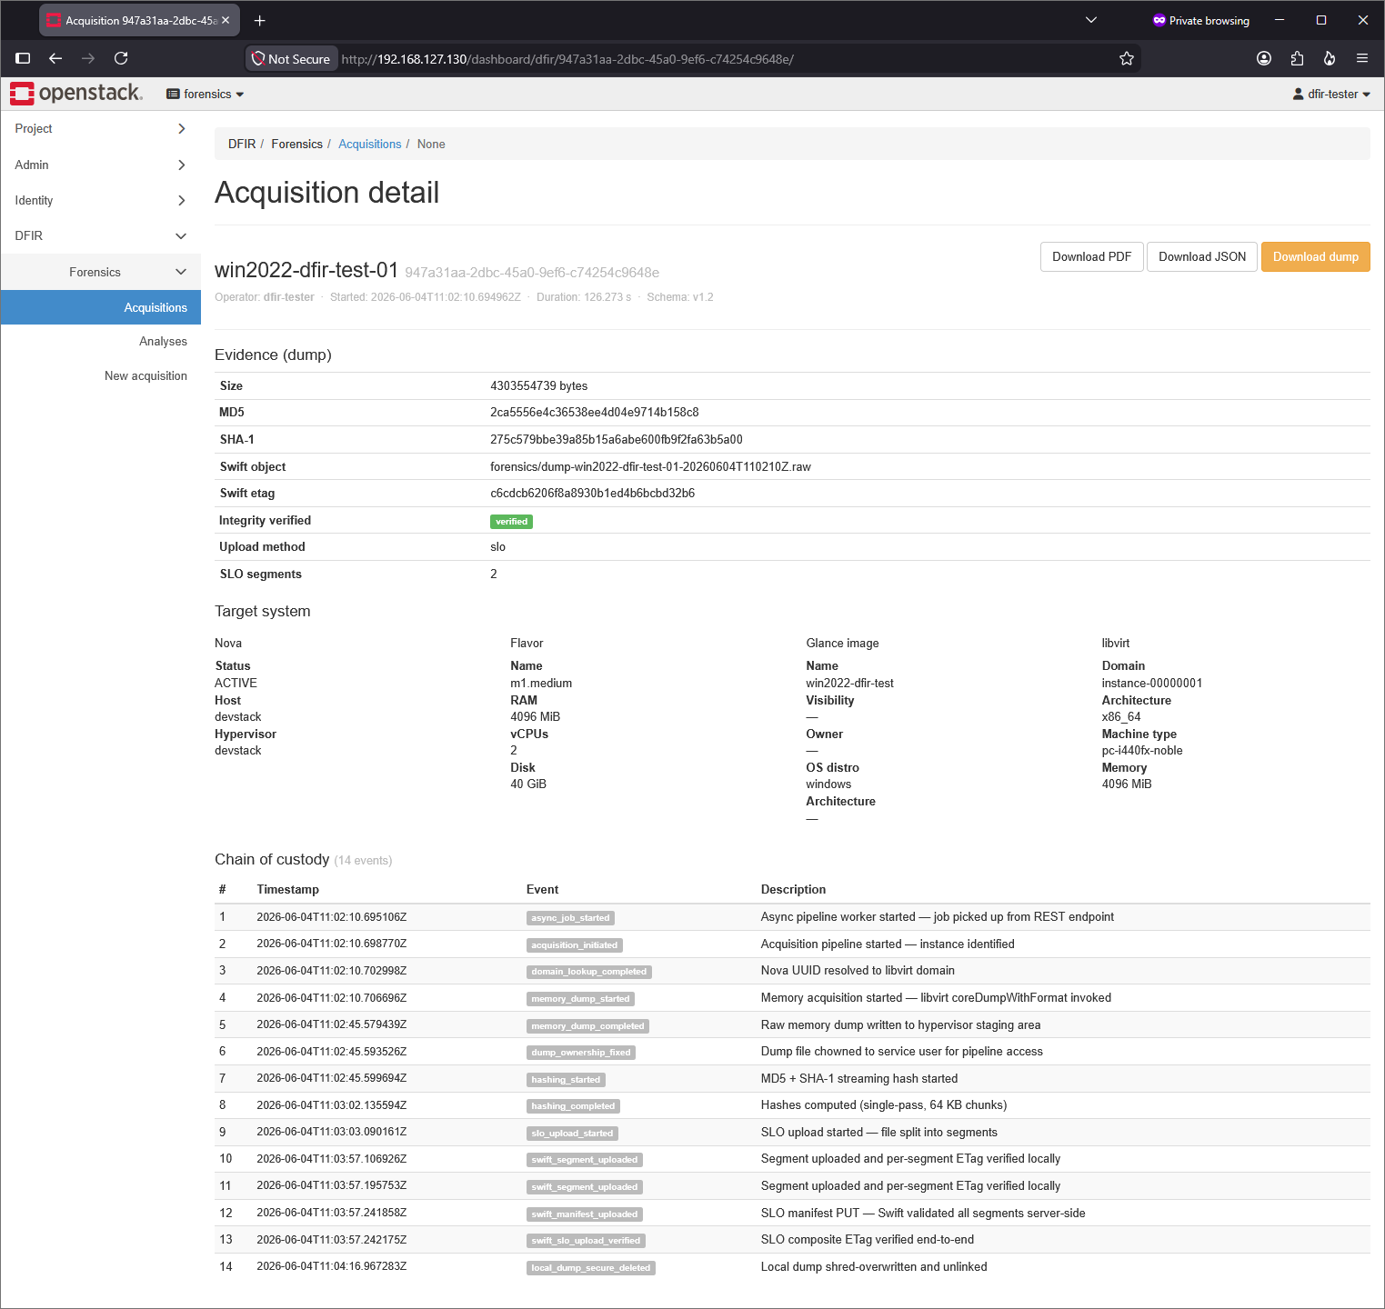Click the local_dump_secure_deleted event tag
This screenshot has height=1309, width=1385.
[x=590, y=1268]
